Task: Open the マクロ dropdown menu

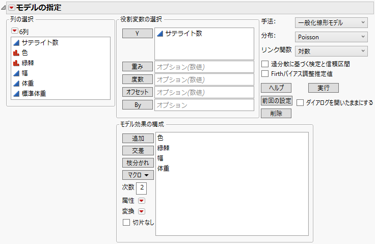Action: (x=138, y=175)
